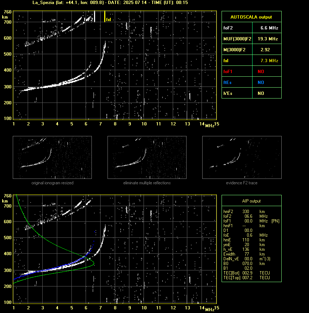
Task: Click the caption 'evidence F2 trace'
Action: coord(242,183)
